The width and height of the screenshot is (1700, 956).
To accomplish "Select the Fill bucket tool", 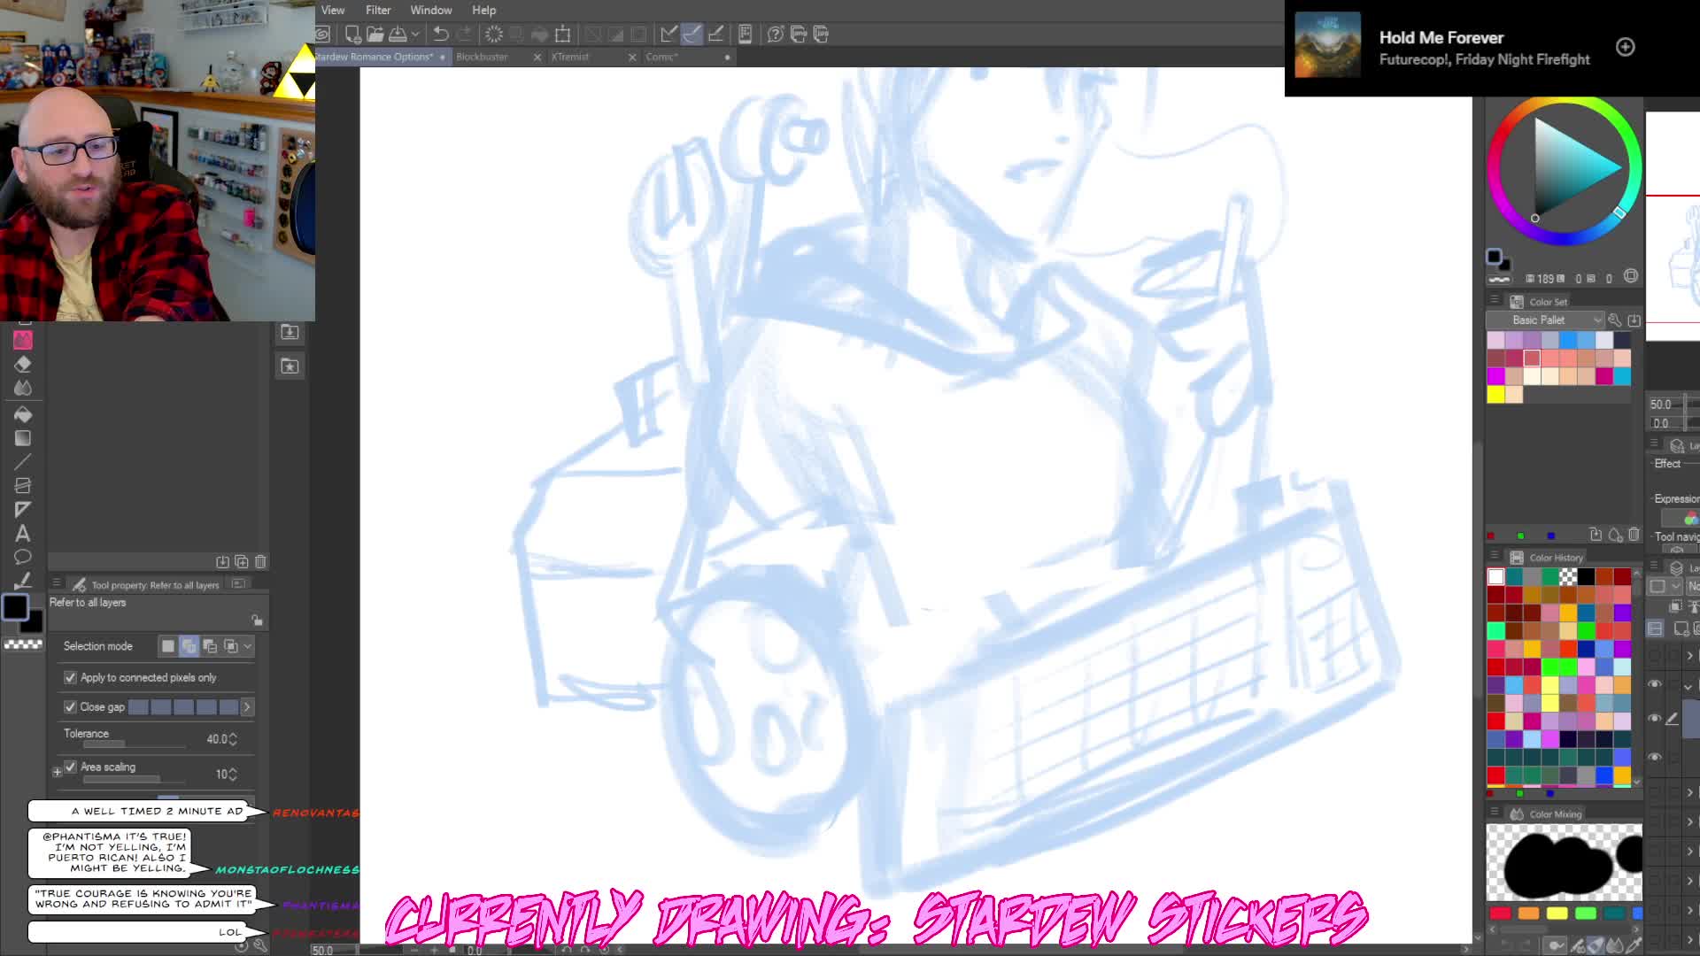I will pyautogui.click(x=23, y=413).
